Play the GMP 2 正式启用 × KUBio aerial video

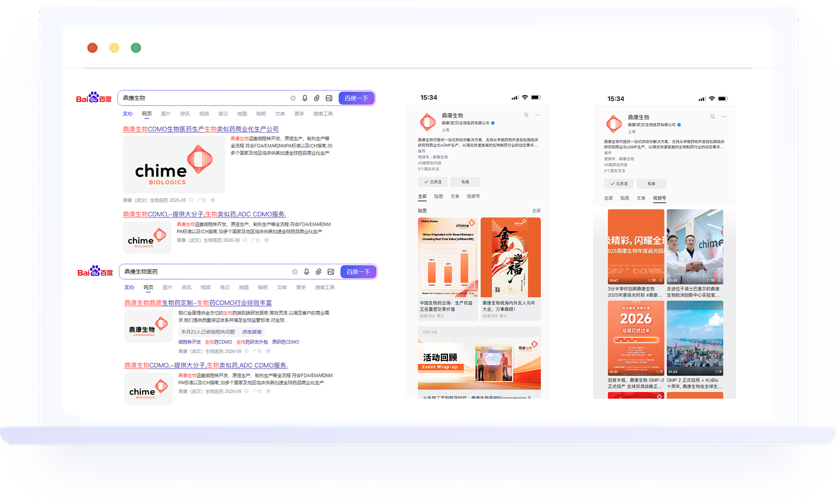coord(695,338)
